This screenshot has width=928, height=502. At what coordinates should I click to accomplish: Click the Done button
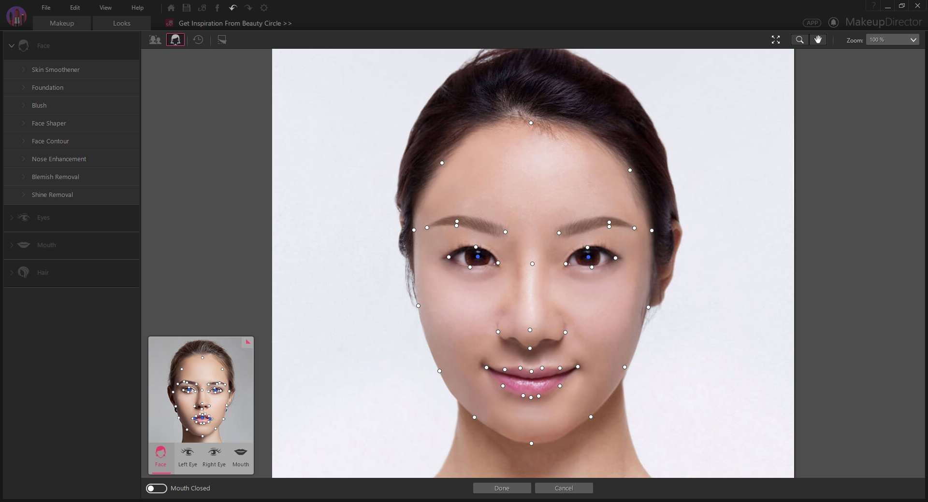[501, 488]
